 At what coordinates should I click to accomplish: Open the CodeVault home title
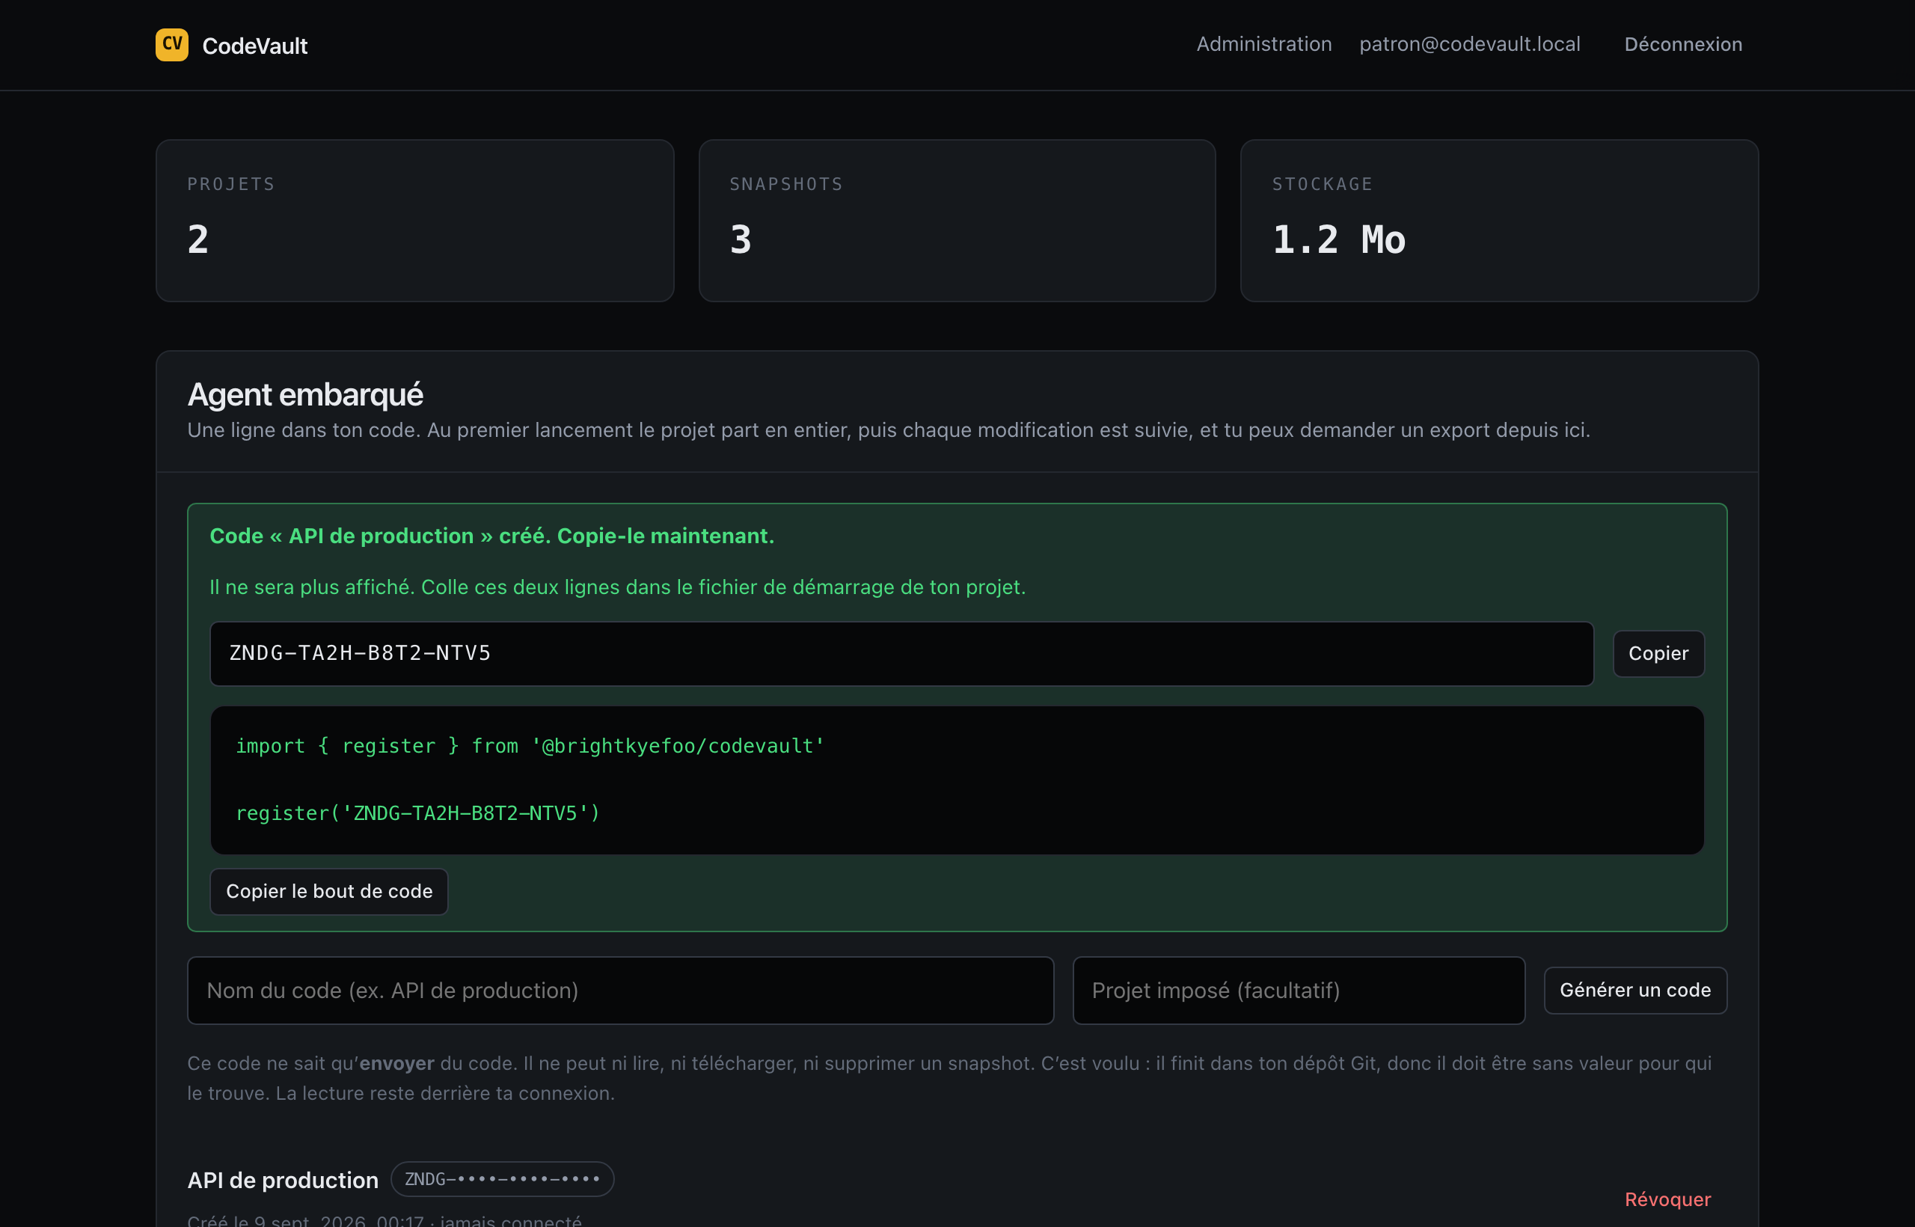[255, 46]
